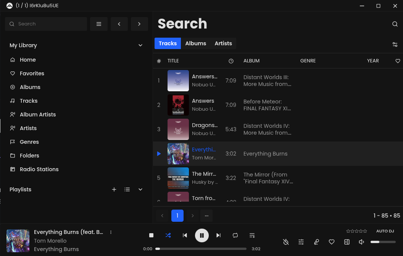Open the sleep timer icon
The height and width of the screenshot is (256, 403).
[285, 242]
